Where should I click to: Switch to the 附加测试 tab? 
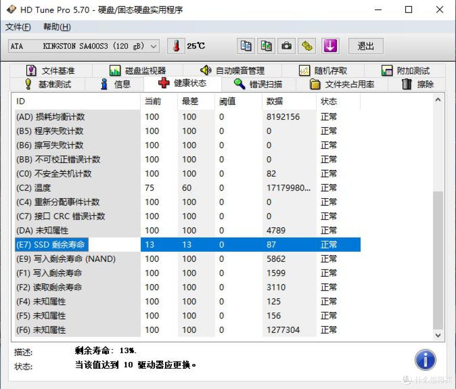[x=405, y=71]
